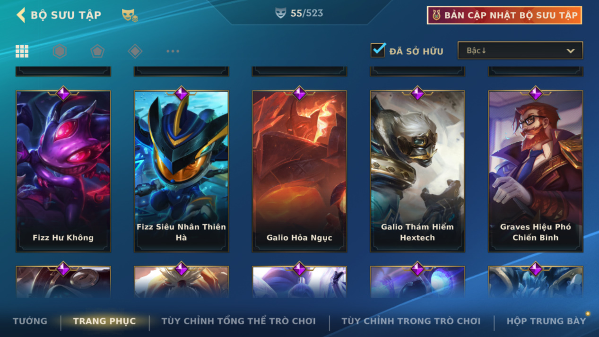Filter by hexagon rarity icon

(x=60, y=51)
